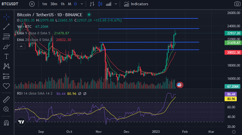This screenshot has width=242, height=135.
Task: Collapse the indicator legend with chevron
Action: click(21, 46)
